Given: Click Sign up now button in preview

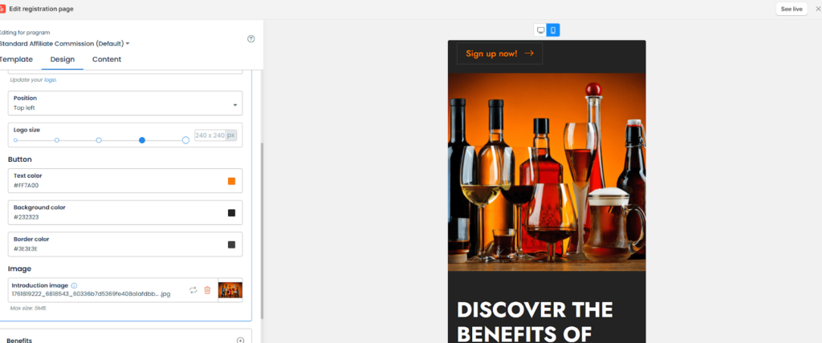Looking at the screenshot, I should tap(499, 54).
